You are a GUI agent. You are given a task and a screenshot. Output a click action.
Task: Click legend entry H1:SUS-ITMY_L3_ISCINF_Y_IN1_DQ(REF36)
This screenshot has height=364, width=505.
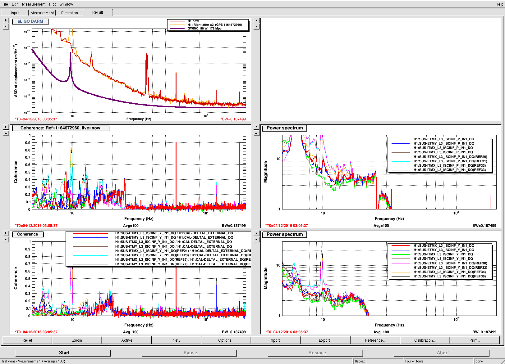click(x=449, y=276)
